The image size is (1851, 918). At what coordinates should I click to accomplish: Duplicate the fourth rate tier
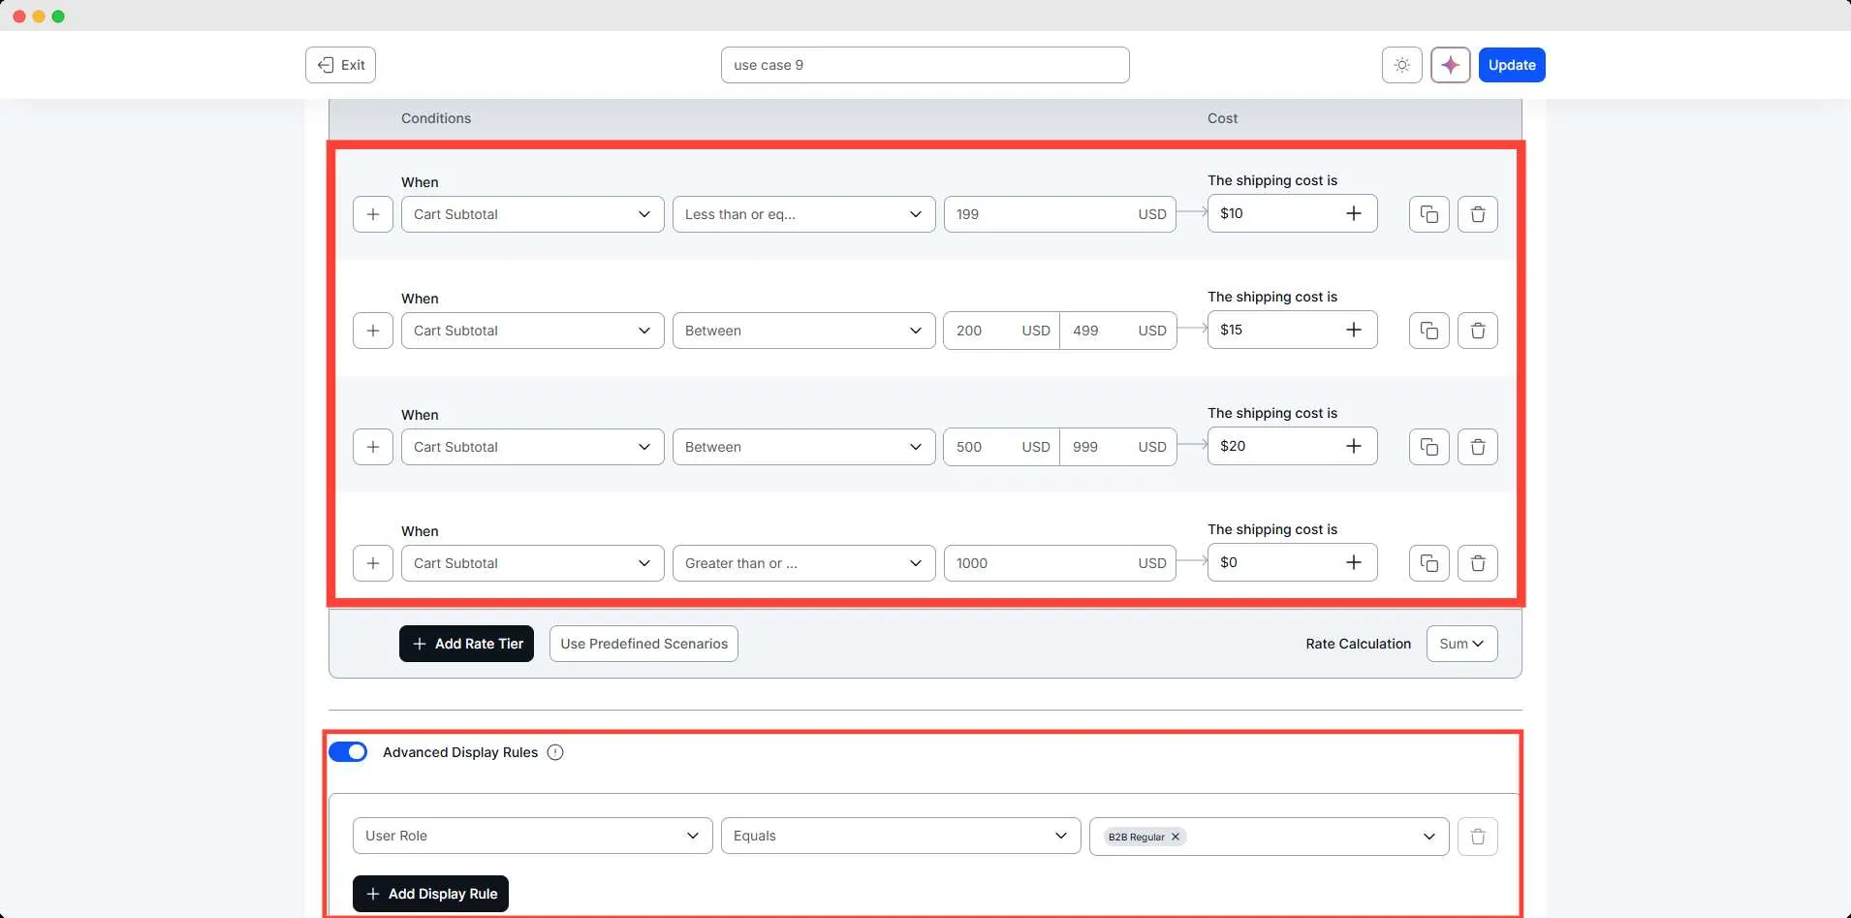point(1427,562)
